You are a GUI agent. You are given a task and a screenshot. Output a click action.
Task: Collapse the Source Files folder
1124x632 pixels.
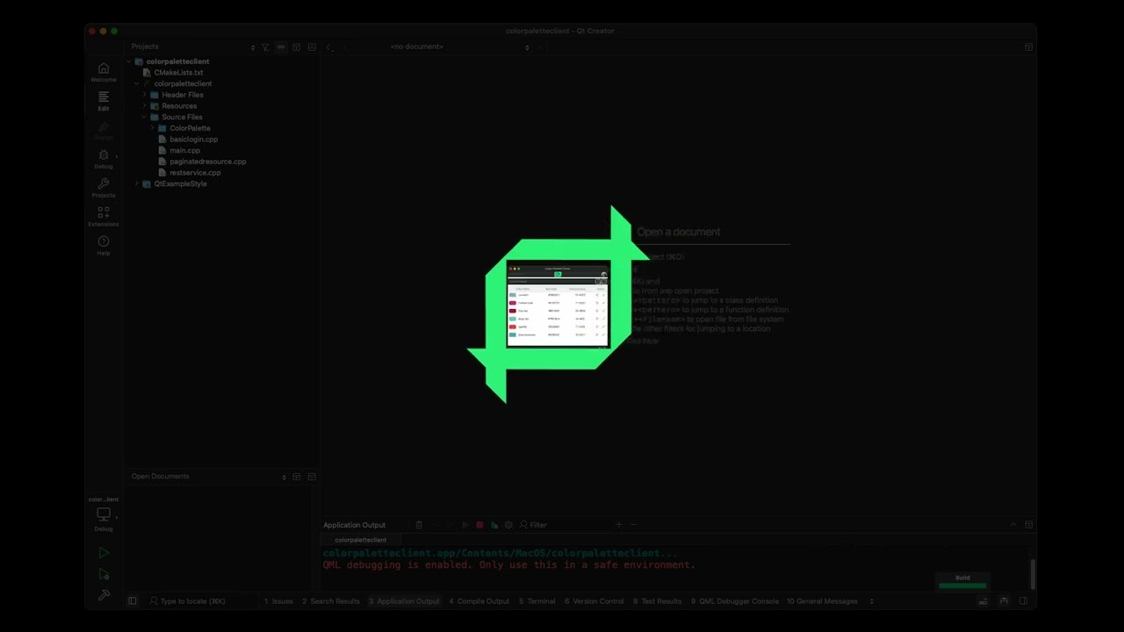(145, 118)
